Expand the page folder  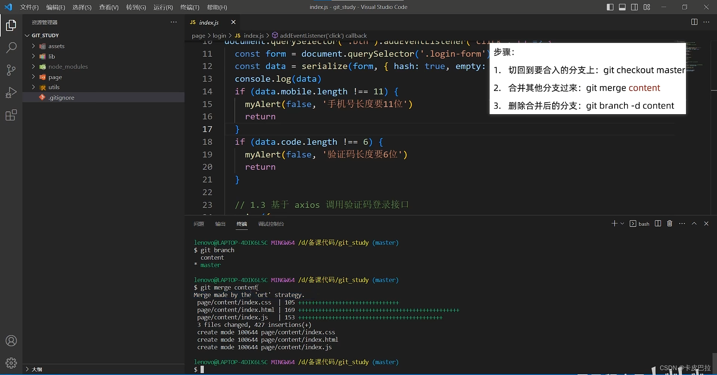pyautogui.click(x=103, y=77)
